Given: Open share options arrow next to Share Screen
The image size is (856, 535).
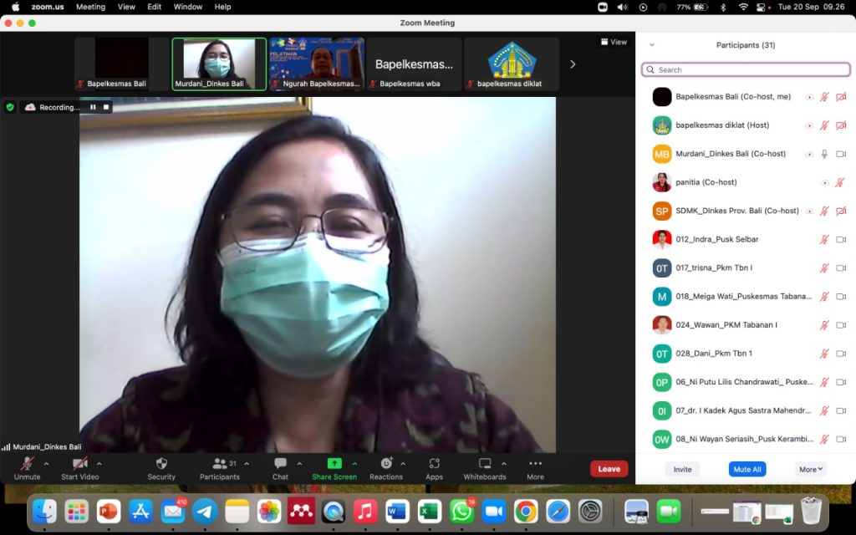Looking at the screenshot, I should 354,463.
